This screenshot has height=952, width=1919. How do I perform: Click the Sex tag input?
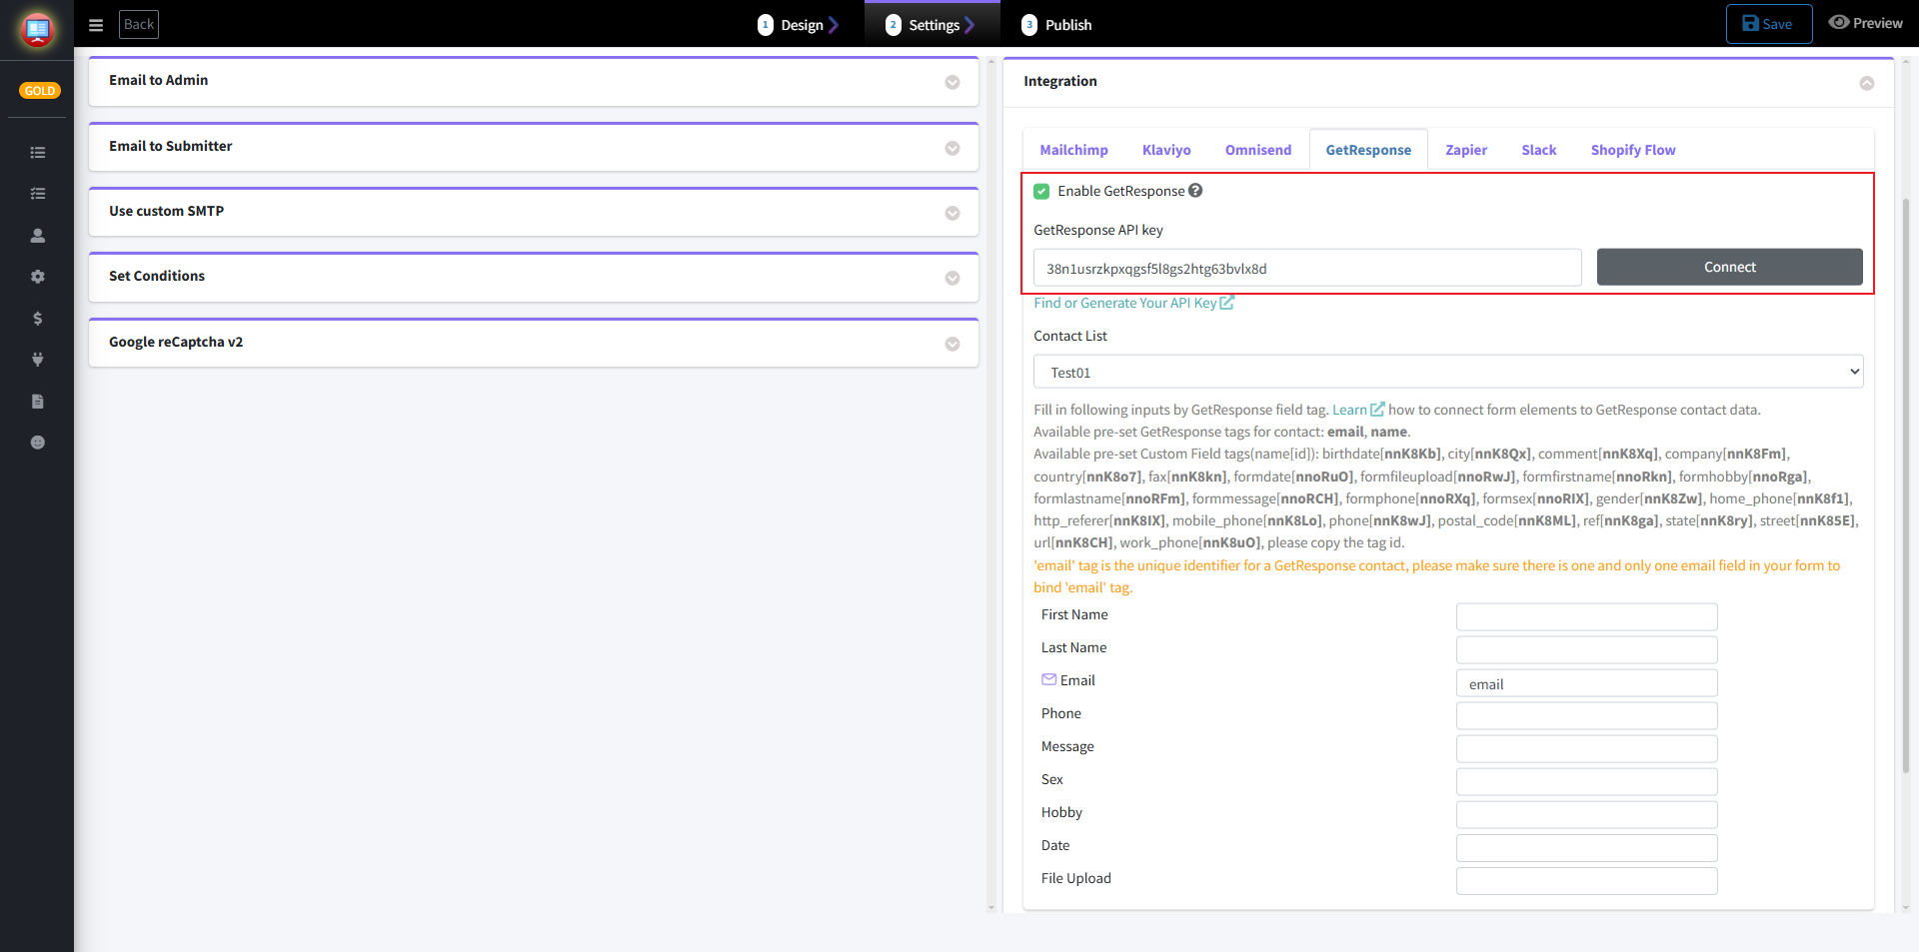pyautogui.click(x=1586, y=781)
